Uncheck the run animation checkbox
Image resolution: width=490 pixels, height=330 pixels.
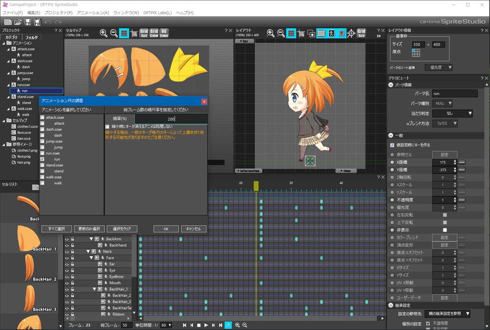(x=42, y=159)
